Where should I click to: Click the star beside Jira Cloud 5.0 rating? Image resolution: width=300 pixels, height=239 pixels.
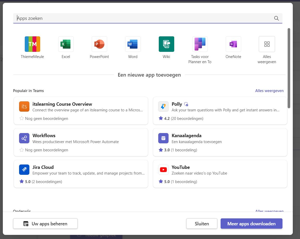tap(22, 182)
